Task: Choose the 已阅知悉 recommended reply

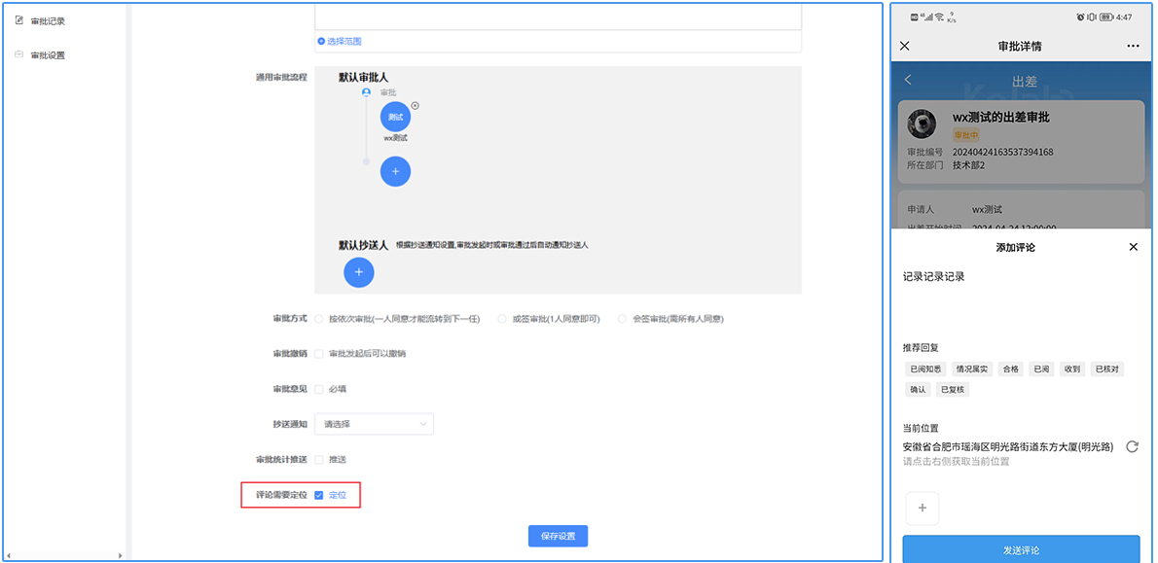Action: point(923,369)
